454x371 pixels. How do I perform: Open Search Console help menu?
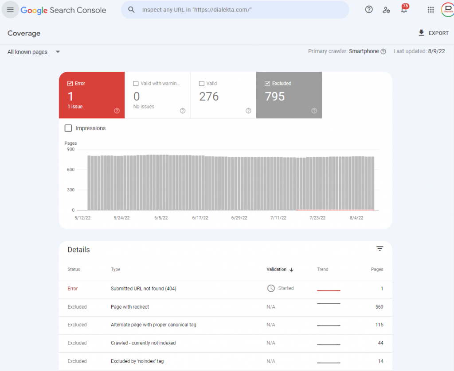coord(369,9)
